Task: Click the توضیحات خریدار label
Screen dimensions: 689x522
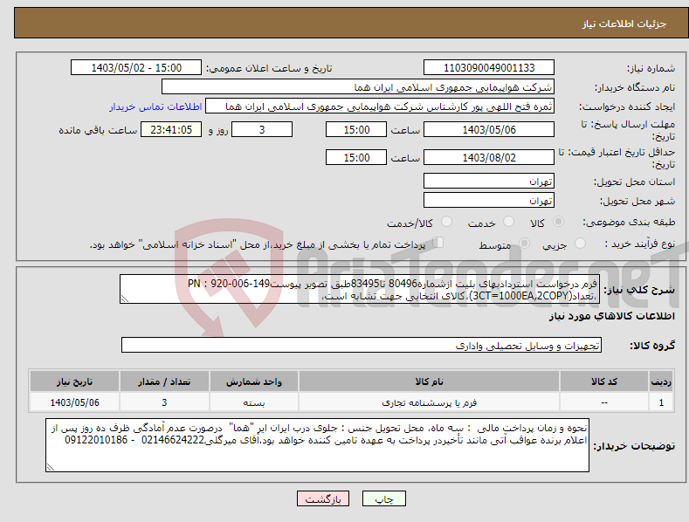Action: 634,446
